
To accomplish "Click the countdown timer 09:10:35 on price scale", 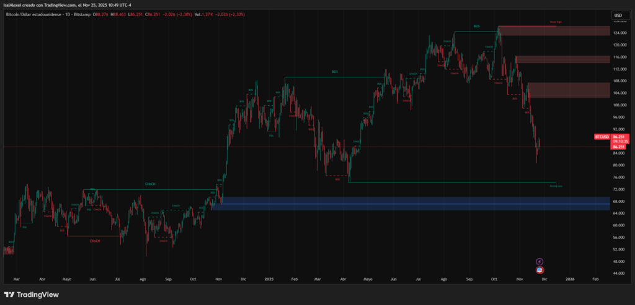I will (620, 141).
